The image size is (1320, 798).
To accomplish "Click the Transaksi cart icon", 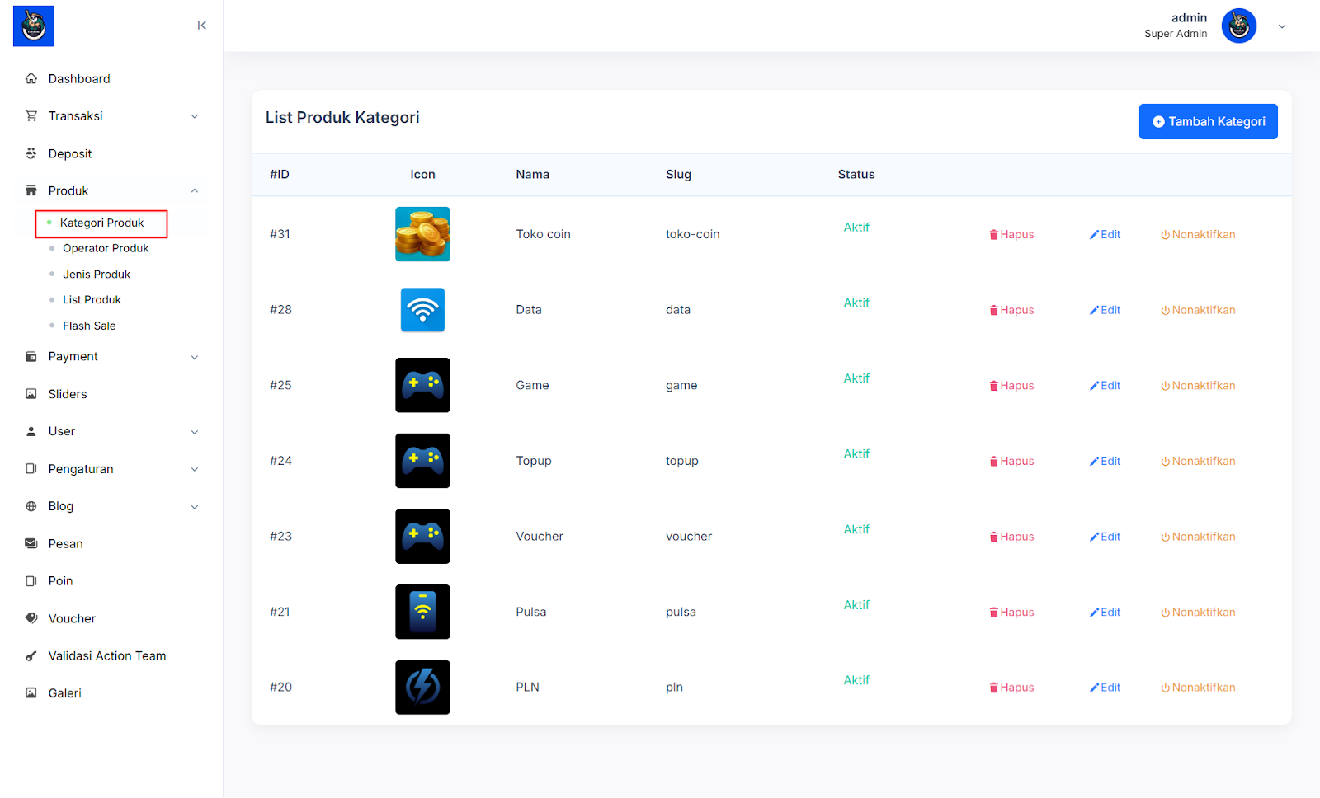I will (x=31, y=116).
